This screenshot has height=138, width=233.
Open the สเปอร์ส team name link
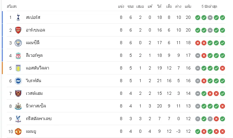tap(33, 17)
